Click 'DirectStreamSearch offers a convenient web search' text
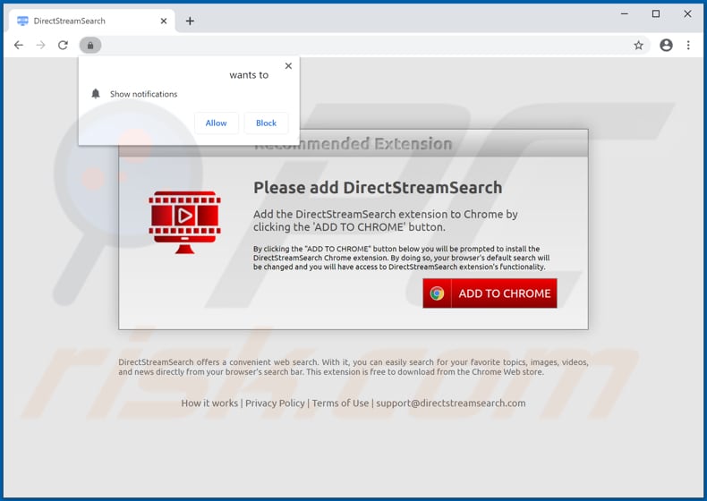 [x=353, y=367]
